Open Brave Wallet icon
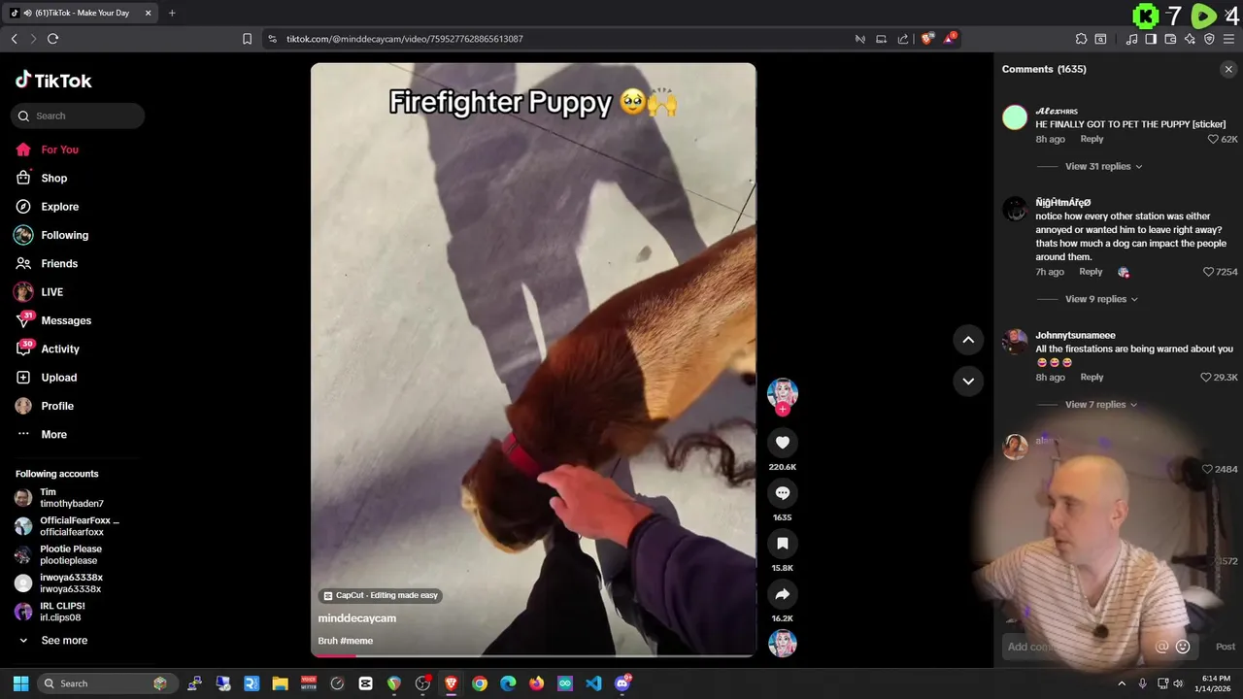The width and height of the screenshot is (1243, 699). [1170, 39]
